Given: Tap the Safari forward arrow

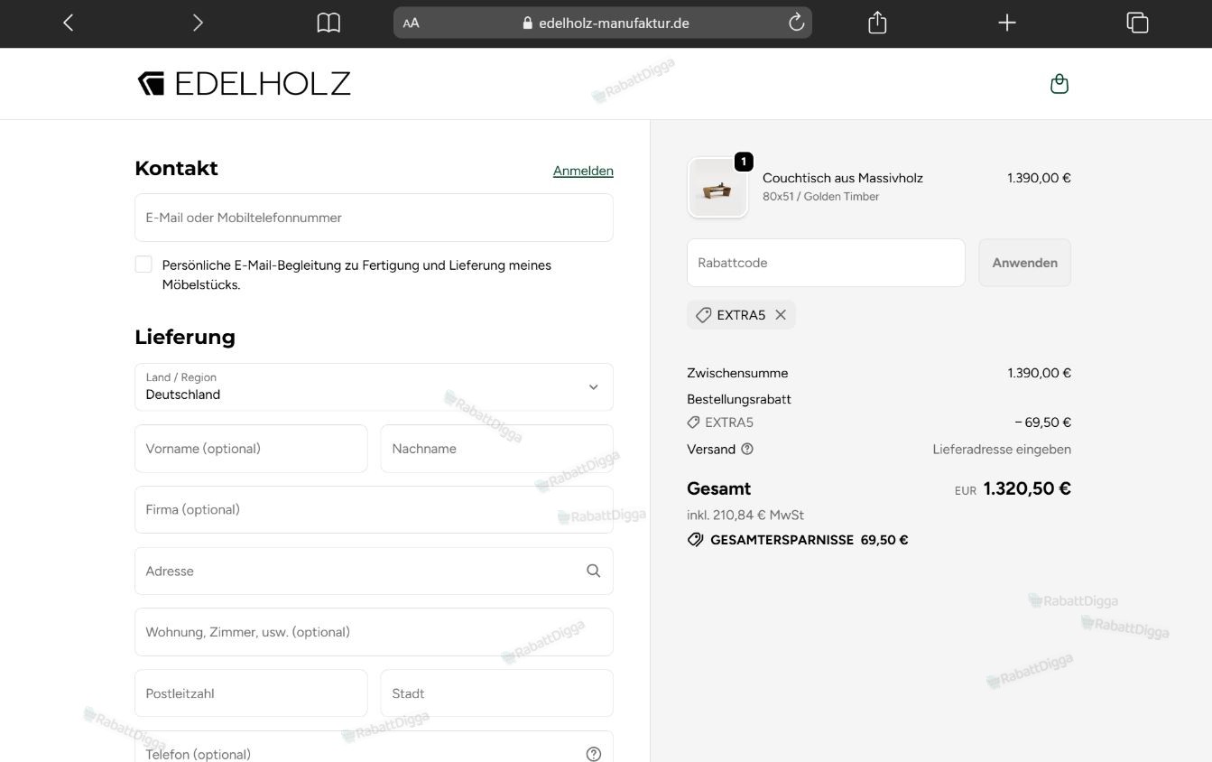Looking at the screenshot, I should 198,23.
